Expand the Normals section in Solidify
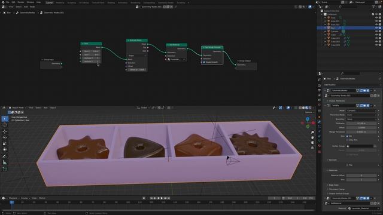 click(x=332, y=160)
